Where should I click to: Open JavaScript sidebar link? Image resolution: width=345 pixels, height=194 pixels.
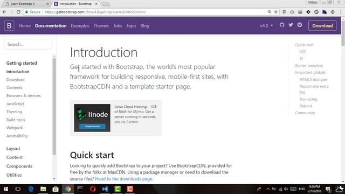click(x=15, y=103)
